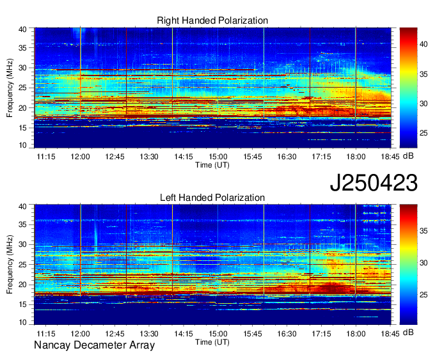Image resolution: width=435 pixels, height=353 pixels.
Task: Click 17:15 tick on Left Handed time axis
Action: [321, 334]
